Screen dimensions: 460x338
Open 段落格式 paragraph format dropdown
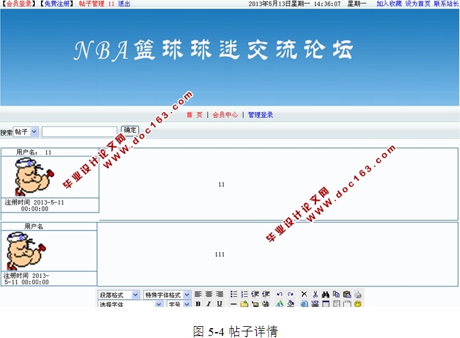pos(119,294)
